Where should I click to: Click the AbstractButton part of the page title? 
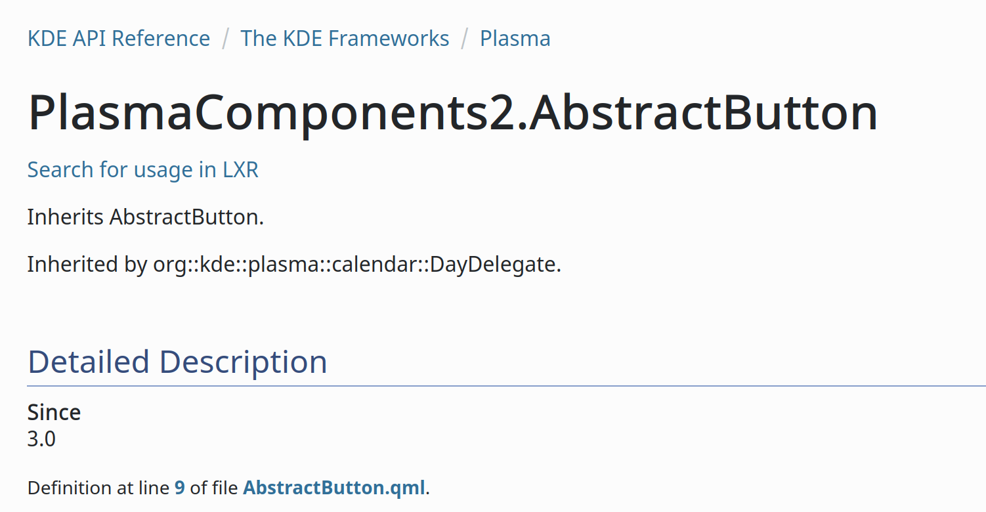point(704,112)
